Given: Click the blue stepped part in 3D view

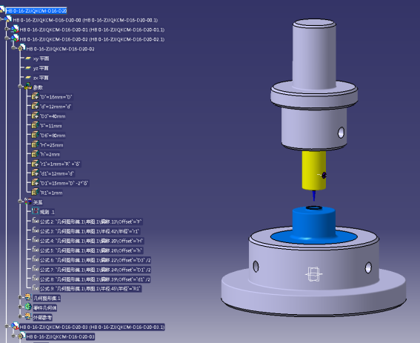Looking at the screenshot, I should [313, 224].
